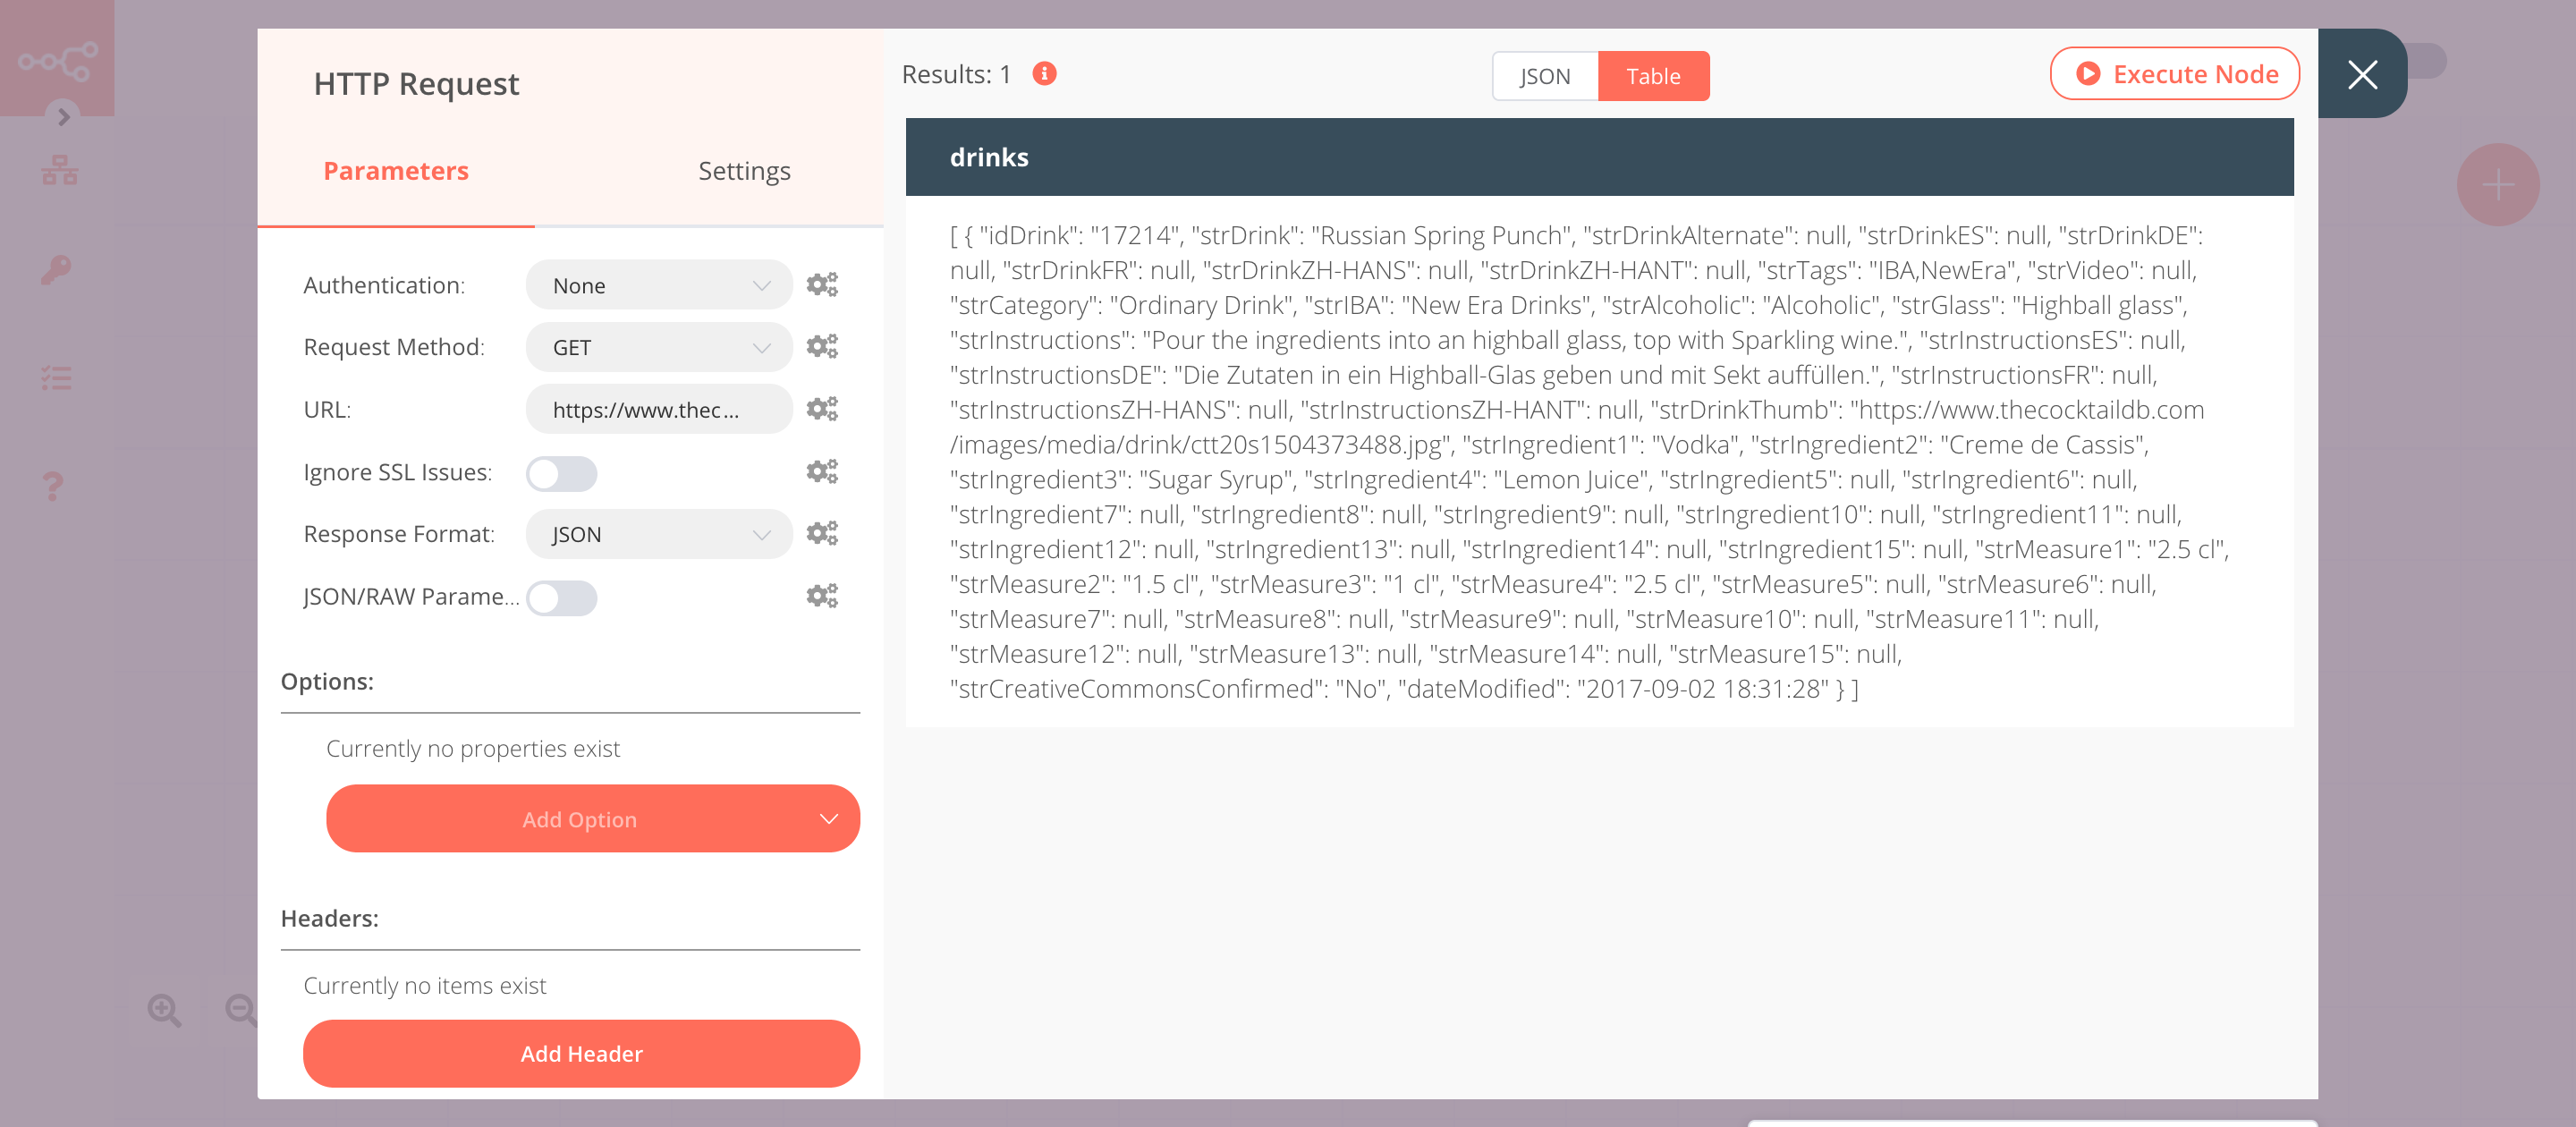Switch to Table view tab
The width and height of the screenshot is (2576, 1127).
click(1651, 74)
